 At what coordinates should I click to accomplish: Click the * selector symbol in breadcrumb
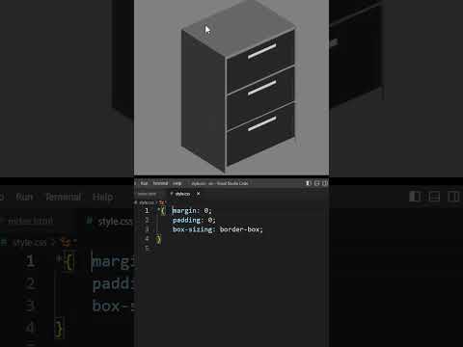pos(162,202)
